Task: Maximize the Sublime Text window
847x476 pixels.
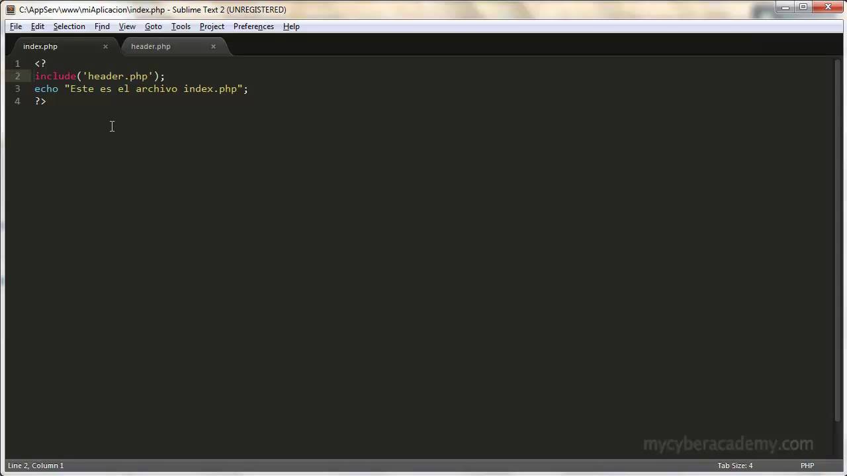Action: (803, 7)
